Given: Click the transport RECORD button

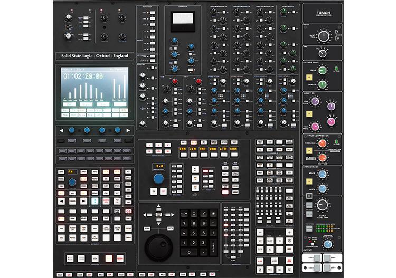Looking at the screenshot, I should pos(120,258).
